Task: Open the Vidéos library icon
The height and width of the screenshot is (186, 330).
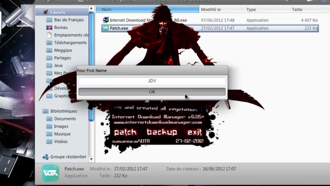Action: [49, 142]
